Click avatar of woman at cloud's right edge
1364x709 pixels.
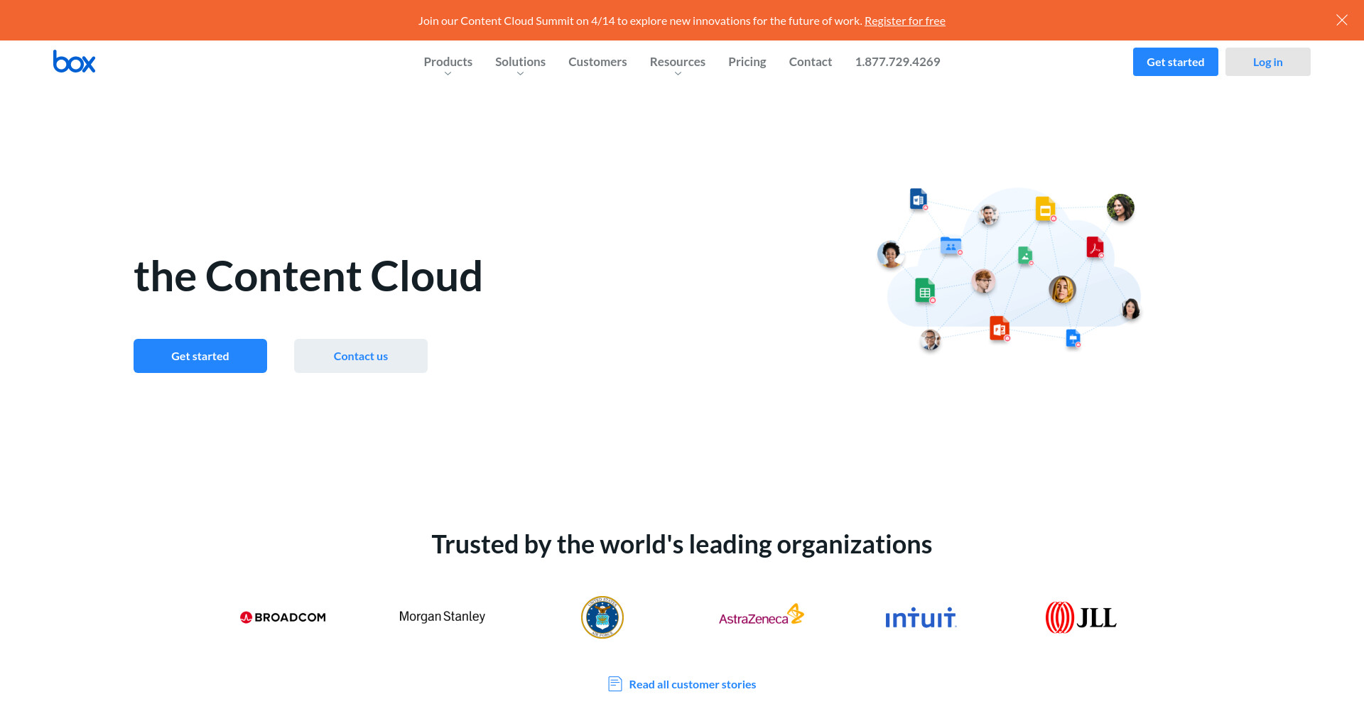pos(1130,308)
